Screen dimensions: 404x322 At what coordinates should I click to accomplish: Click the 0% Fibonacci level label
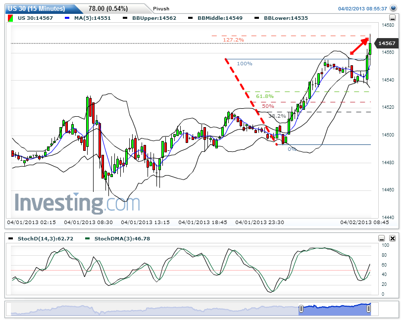292,149
